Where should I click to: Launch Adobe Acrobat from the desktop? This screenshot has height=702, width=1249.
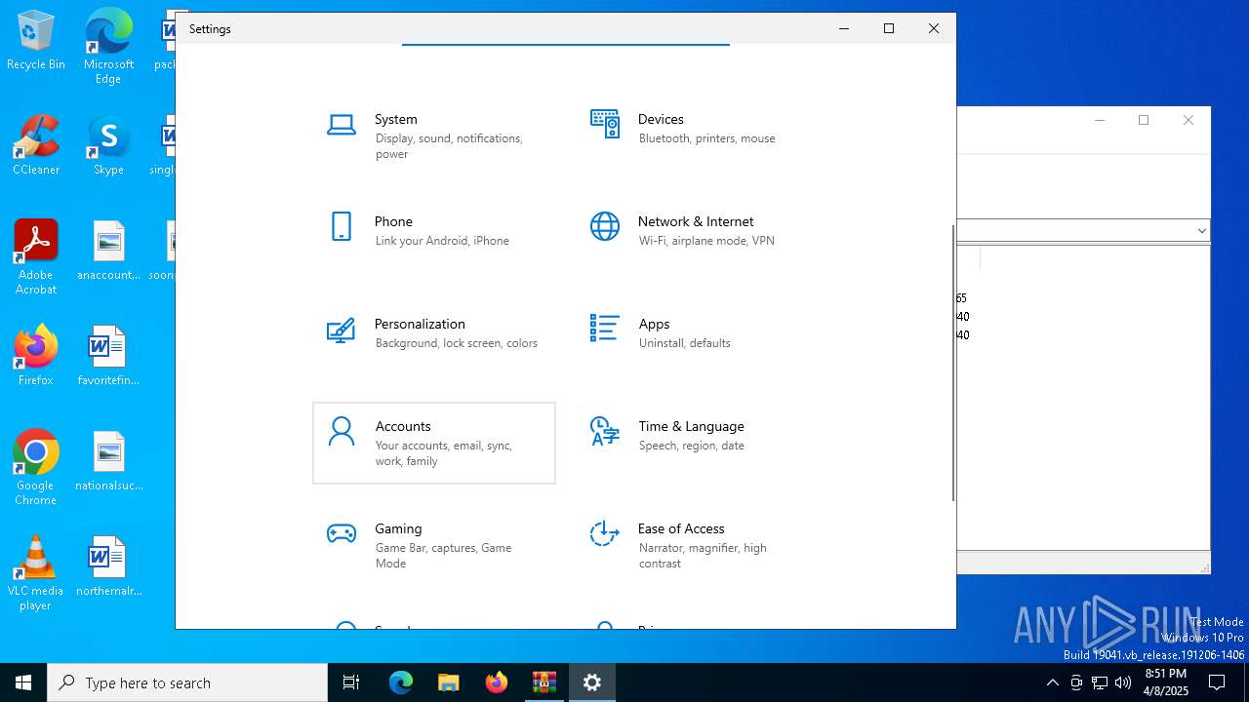pyautogui.click(x=36, y=257)
